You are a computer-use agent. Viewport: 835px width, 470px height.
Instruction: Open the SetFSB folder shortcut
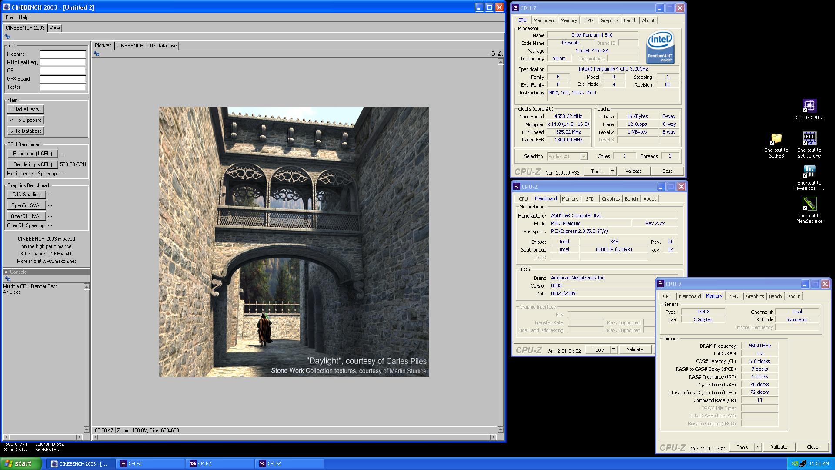776,145
